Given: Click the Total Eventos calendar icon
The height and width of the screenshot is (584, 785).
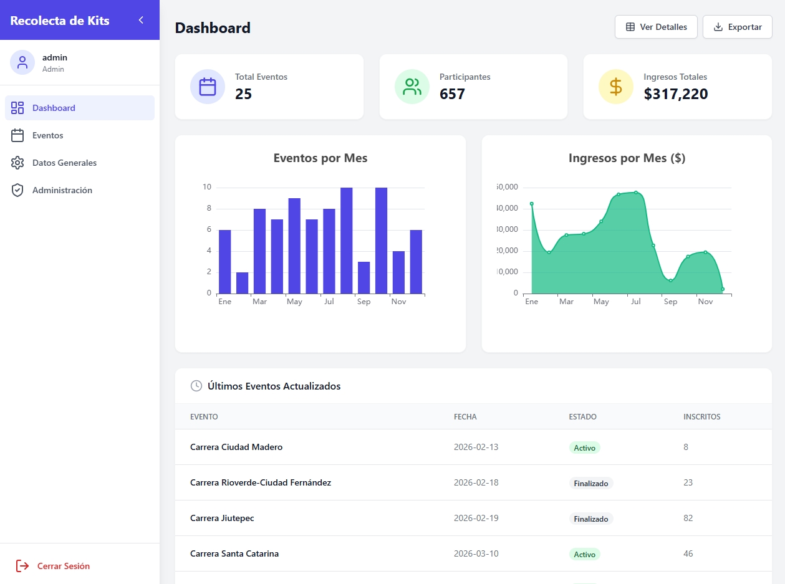Looking at the screenshot, I should [x=208, y=87].
